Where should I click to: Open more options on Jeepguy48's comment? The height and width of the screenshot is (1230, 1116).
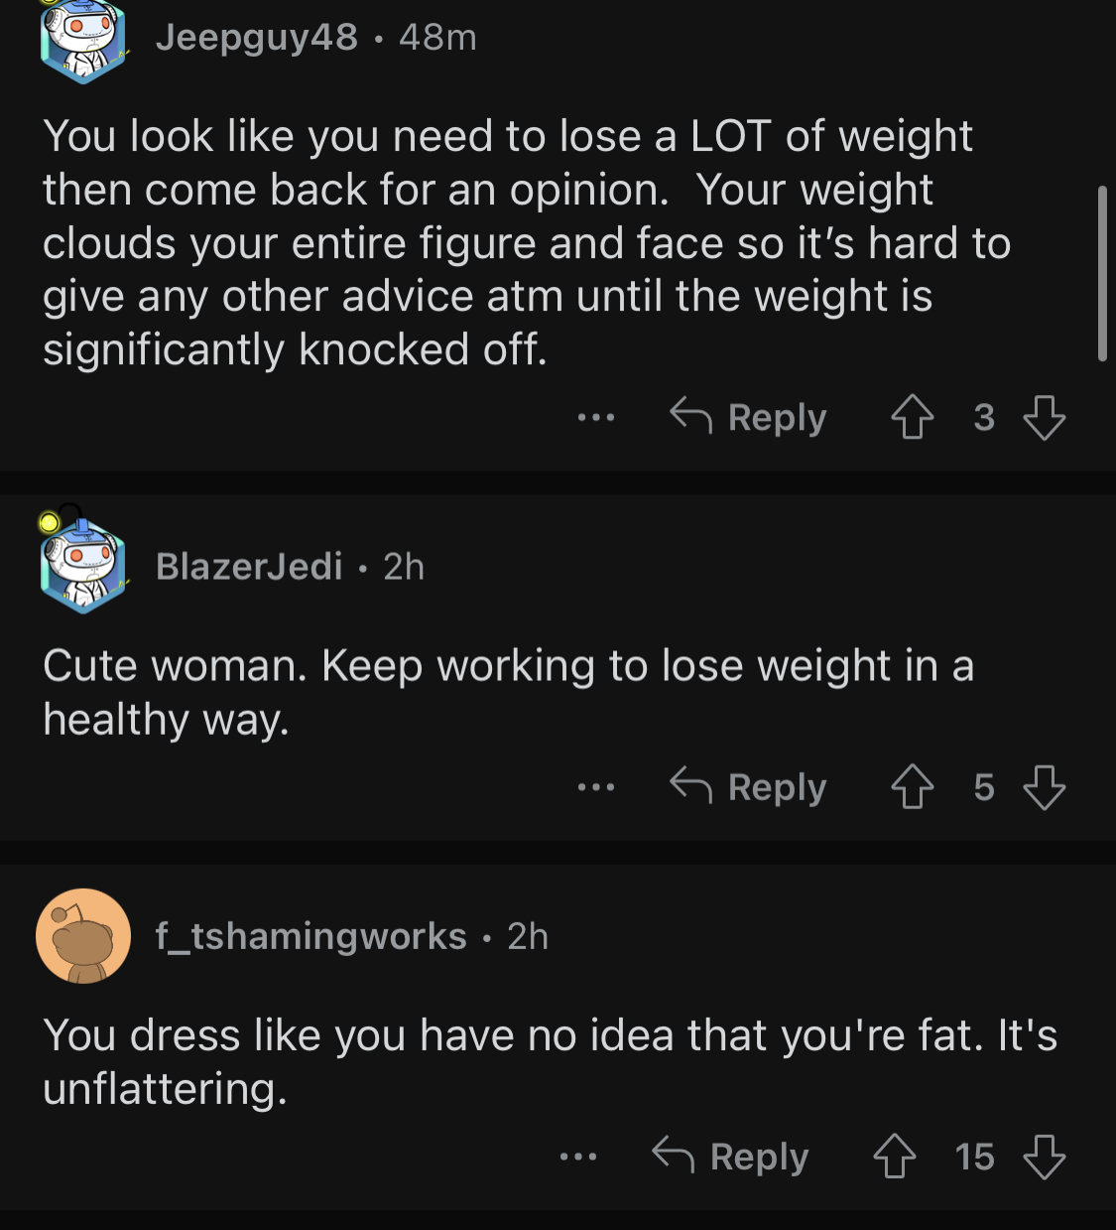tap(596, 418)
